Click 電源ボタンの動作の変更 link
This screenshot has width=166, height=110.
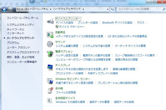coord(96,56)
